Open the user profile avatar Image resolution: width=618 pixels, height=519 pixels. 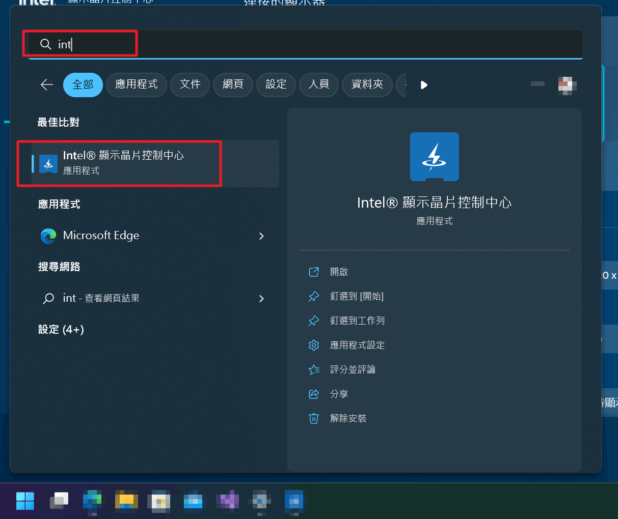[x=567, y=85]
